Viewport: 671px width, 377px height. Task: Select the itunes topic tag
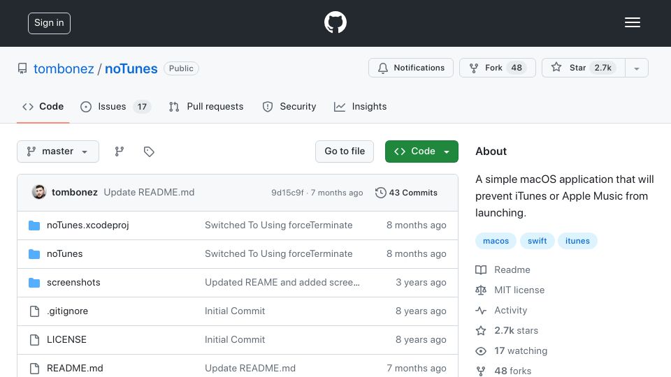point(577,241)
